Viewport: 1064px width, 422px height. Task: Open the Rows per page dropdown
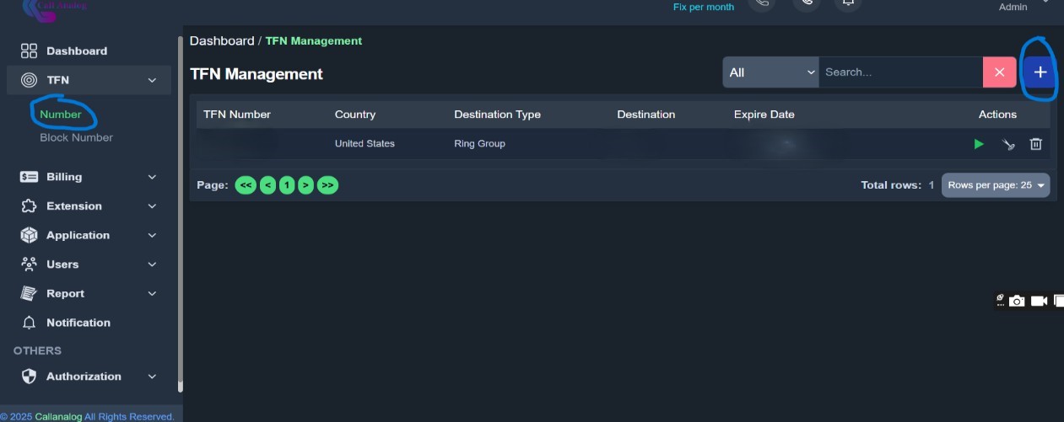996,185
